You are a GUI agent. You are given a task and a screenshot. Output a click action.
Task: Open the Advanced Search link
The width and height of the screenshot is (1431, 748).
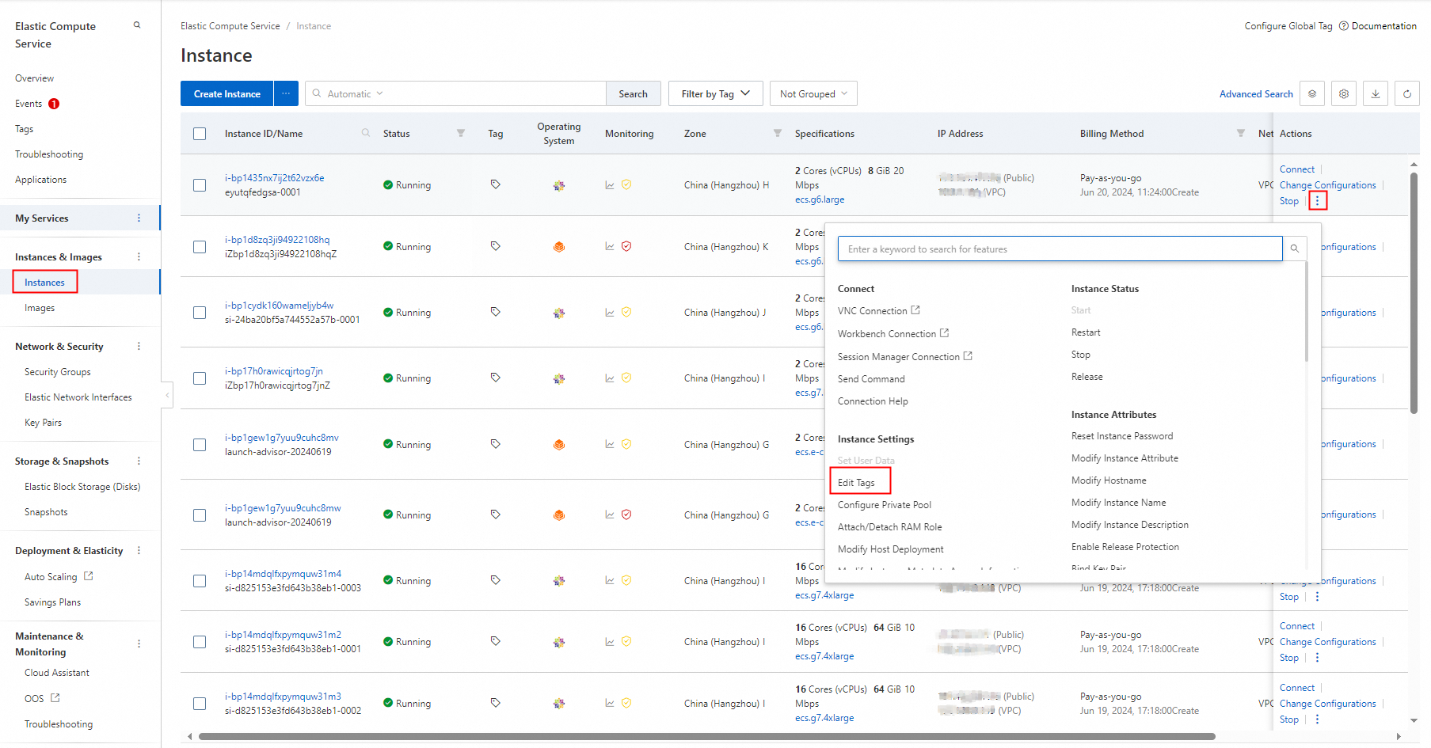(x=1256, y=93)
